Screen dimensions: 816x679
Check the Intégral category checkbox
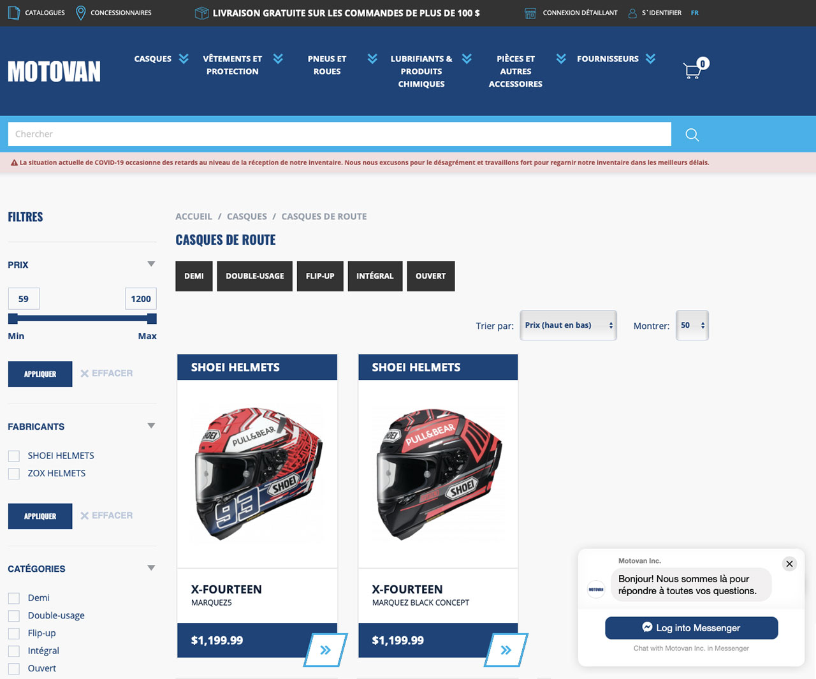pyautogui.click(x=13, y=651)
